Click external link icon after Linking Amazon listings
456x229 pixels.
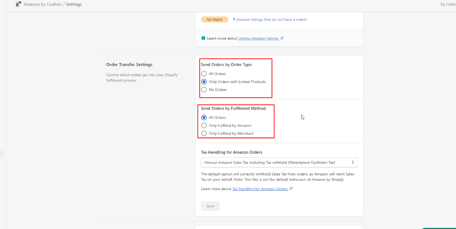click(x=282, y=38)
